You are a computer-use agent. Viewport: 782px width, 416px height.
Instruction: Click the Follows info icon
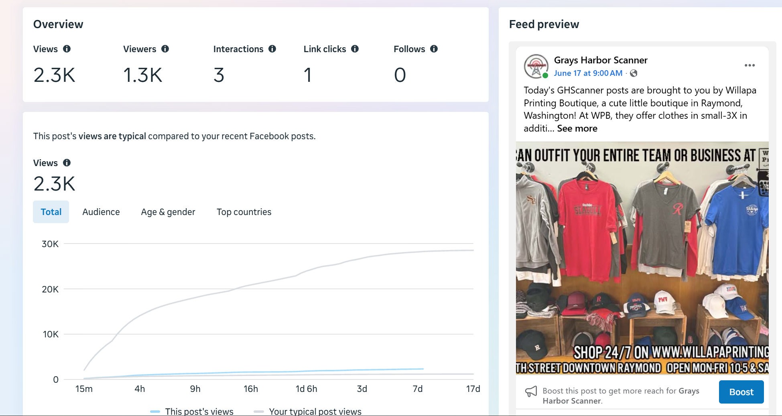click(x=434, y=49)
